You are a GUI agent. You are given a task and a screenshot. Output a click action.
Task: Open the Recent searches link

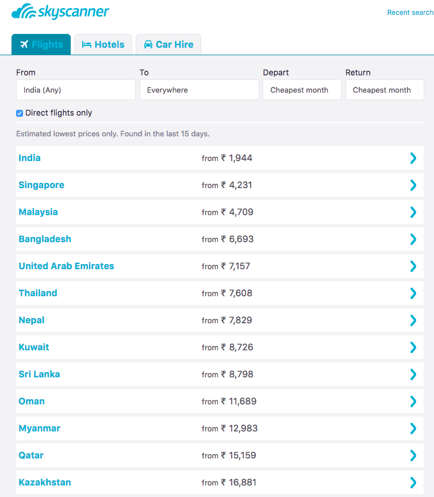pos(410,12)
